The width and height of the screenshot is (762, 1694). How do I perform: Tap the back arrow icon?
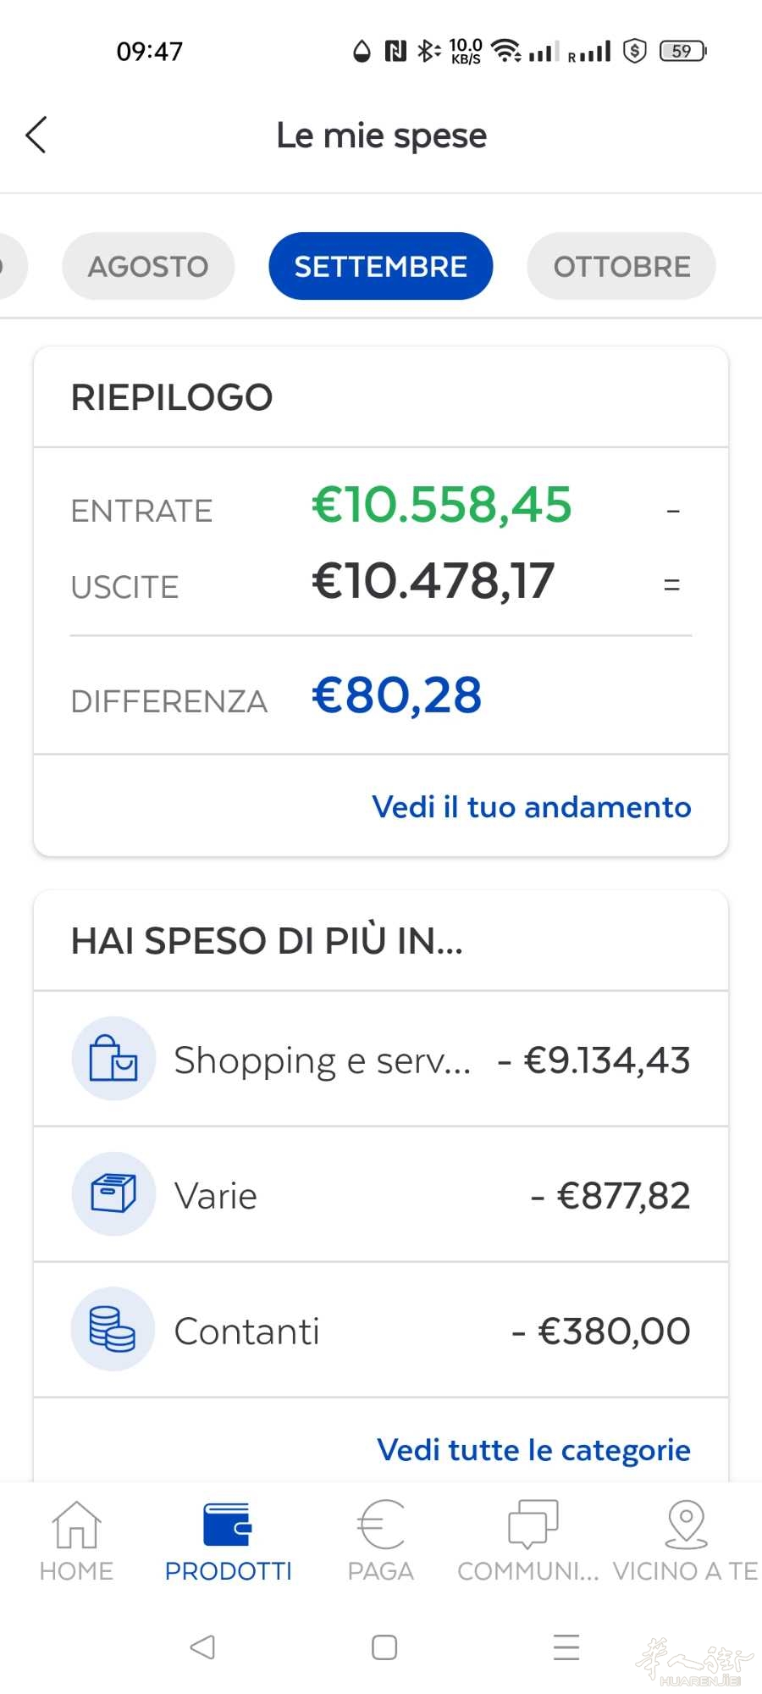36,135
